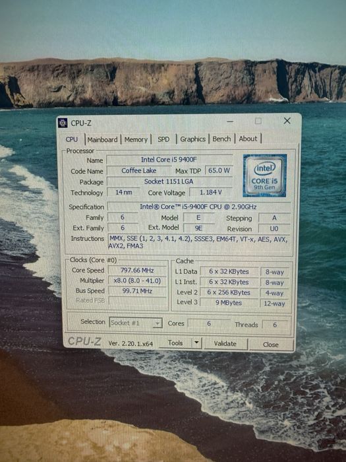This screenshot has width=346, height=462.
Task: Click the Level 3 value 9 MBytes
Action: [x=229, y=302]
